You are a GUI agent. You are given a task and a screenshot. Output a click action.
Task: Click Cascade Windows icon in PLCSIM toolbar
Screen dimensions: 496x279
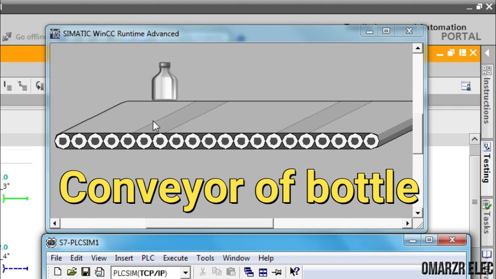point(249,272)
